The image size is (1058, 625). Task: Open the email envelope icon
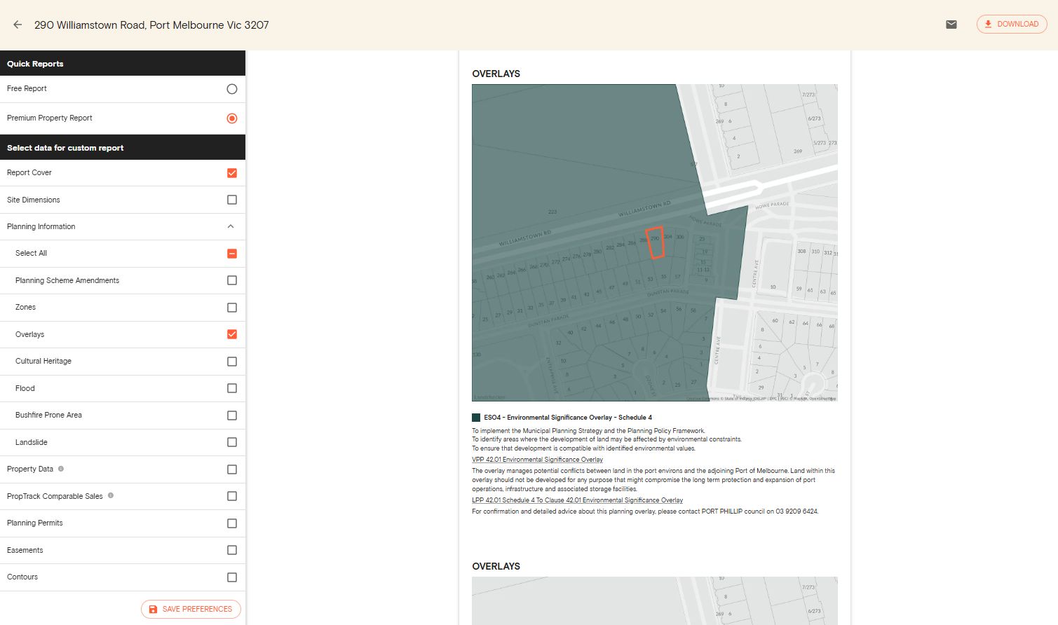tap(951, 25)
